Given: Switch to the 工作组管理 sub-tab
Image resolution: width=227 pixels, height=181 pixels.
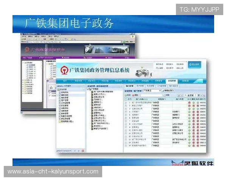Looking at the screenshot, I should click(x=162, y=86).
